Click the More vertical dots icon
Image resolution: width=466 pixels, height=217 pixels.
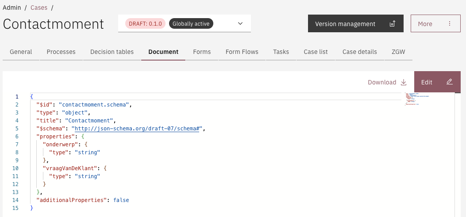tap(450, 24)
